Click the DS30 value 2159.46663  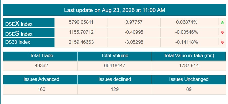pyautogui.click(x=81, y=42)
